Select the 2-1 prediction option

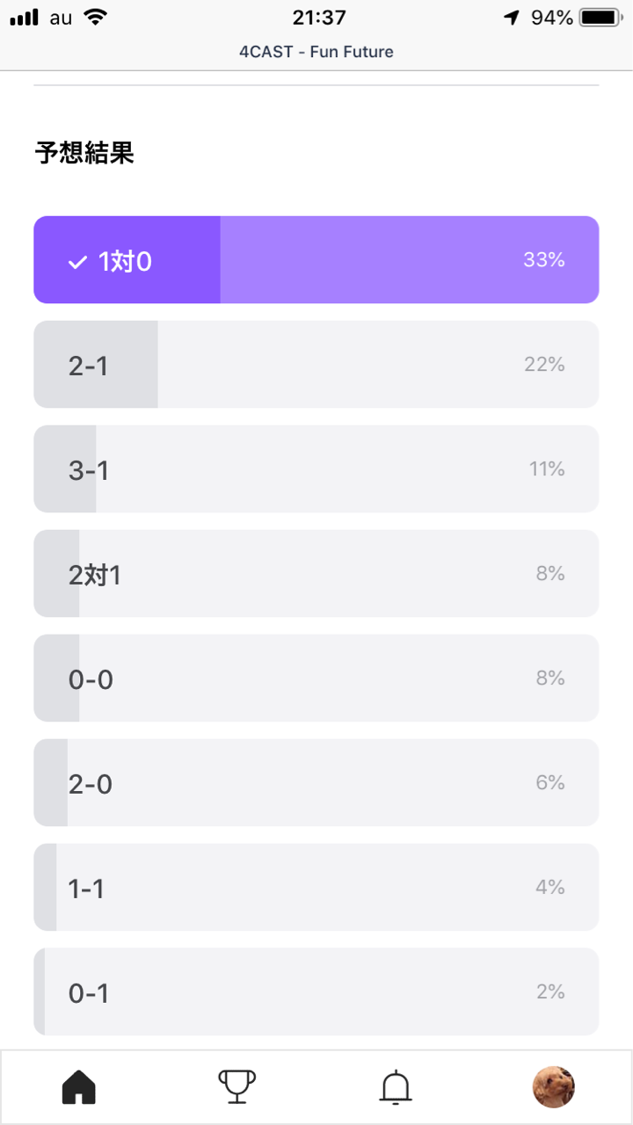click(316, 365)
